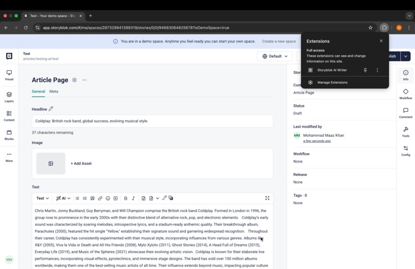Click the add block icon in the text toolbar

click(x=115, y=198)
